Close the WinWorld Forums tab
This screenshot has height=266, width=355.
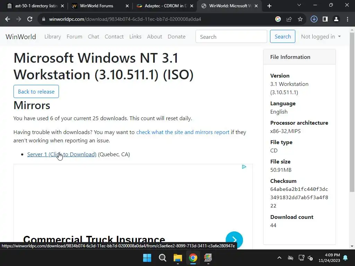tap(127, 6)
